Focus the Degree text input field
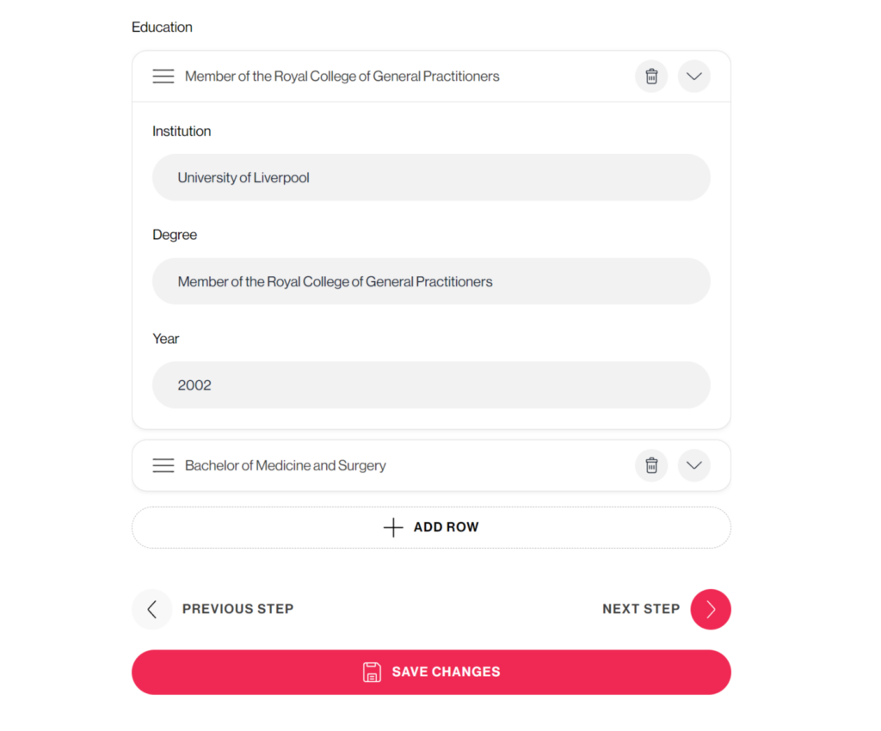881x731 pixels. click(x=431, y=281)
